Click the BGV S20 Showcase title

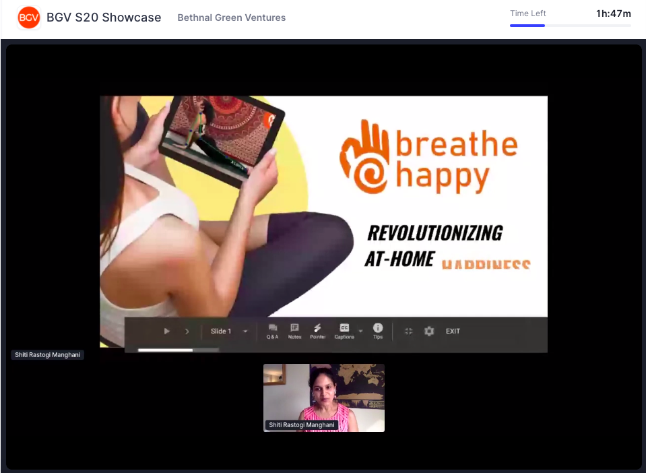[x=104, y=18]
